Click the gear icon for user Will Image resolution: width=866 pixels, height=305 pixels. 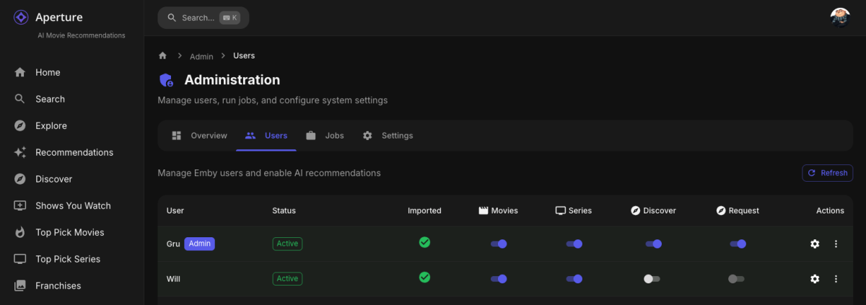(815, 279)
